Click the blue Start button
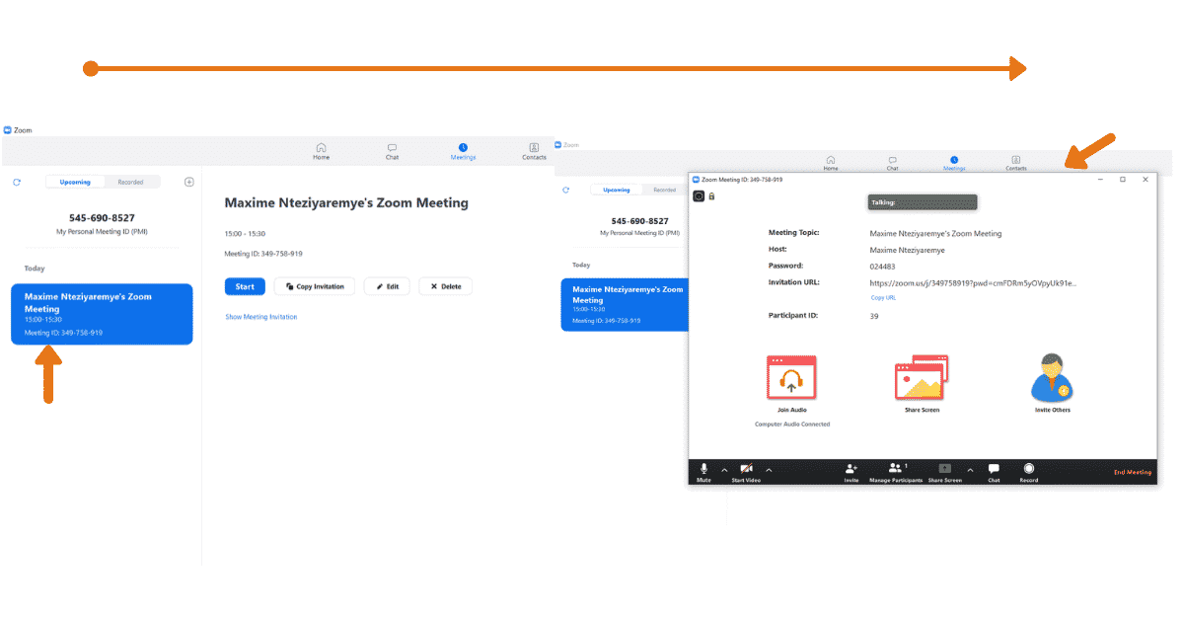This screenshot has width=1184, height=620. click(x=245, y=286)
